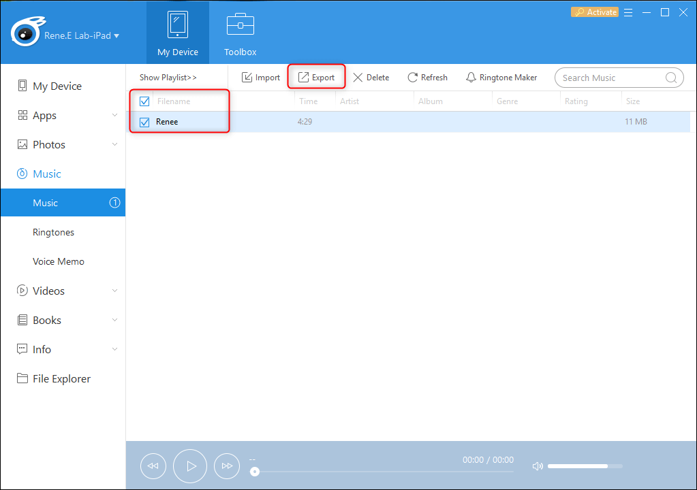Open Ringtones in the sidebar

53,232
